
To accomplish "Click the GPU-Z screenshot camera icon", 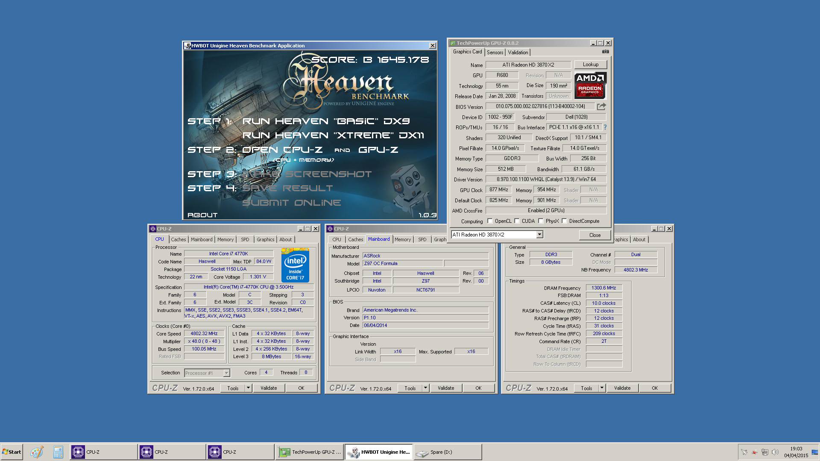I will (605, 52).
